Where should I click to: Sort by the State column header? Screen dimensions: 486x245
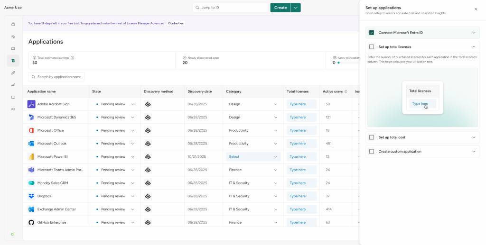point(96,91)
